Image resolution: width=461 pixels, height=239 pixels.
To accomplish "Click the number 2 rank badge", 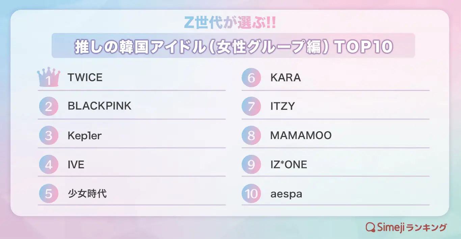I will (49, 106).
